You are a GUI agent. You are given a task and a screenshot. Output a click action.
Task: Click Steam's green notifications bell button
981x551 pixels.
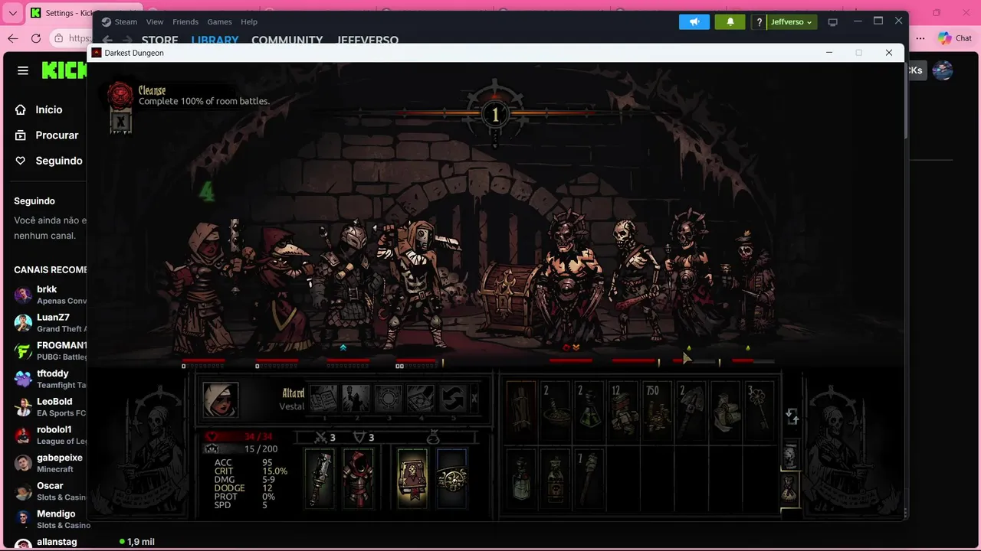click(730, 22)
